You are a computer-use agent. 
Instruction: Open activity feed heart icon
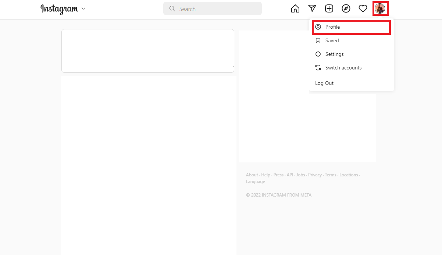point(363,8)
